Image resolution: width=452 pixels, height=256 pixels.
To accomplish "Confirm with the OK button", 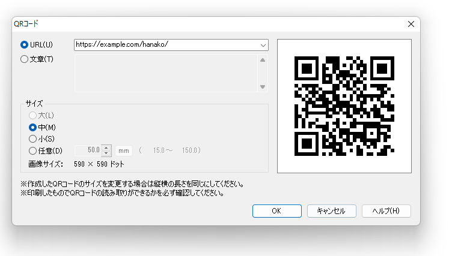I will (x=276, y=211).
